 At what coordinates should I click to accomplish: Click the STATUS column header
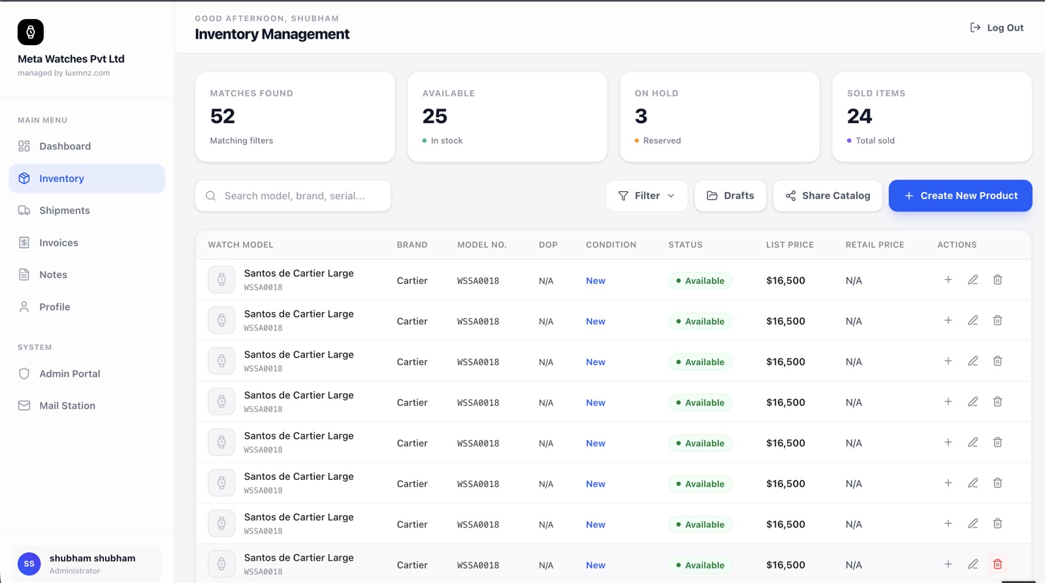point(685,245)
